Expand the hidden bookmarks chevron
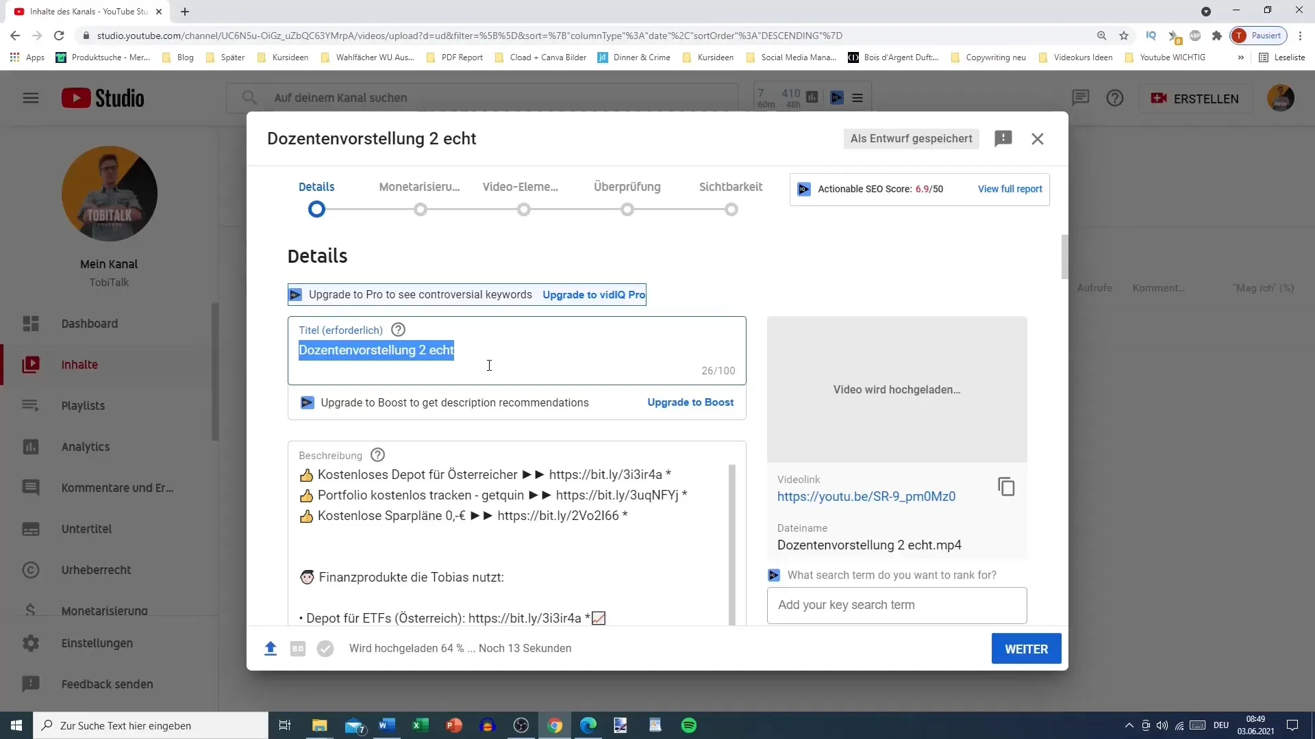This screenshot has height=739, width=1315. point(1240,57)
